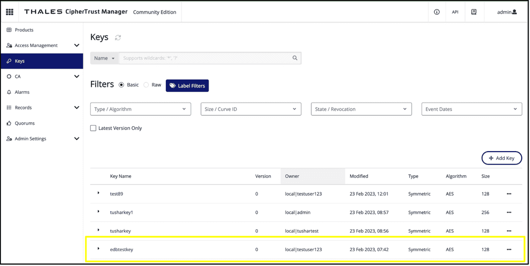Open the State / Revocation dropdown

pos(361,109)
